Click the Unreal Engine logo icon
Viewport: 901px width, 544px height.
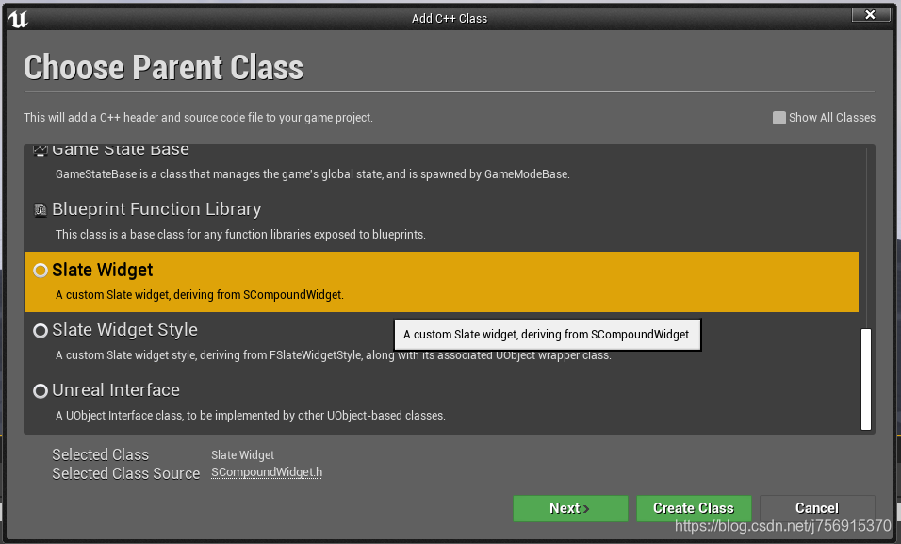click(19, 17)
